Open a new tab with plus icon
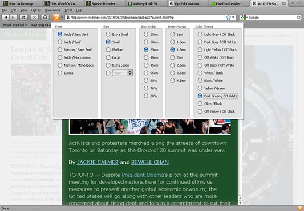 coord(293,3)
